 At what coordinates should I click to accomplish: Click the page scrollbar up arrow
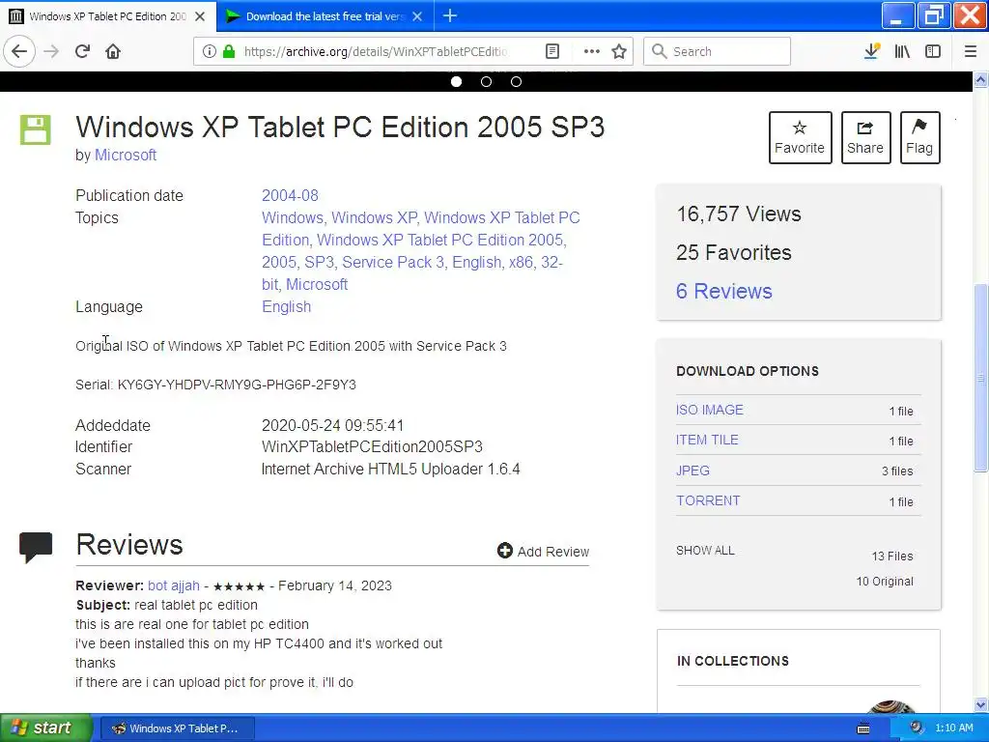click(x=980, y=79)
